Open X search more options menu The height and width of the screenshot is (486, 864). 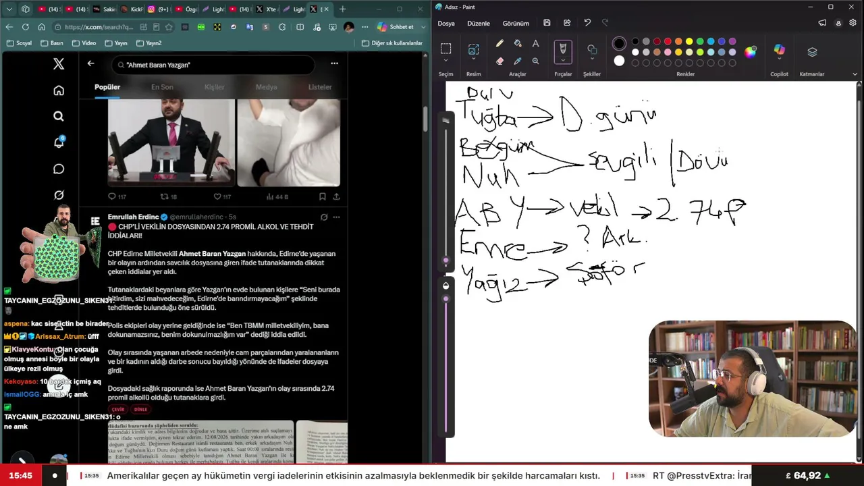coord(334,63)
